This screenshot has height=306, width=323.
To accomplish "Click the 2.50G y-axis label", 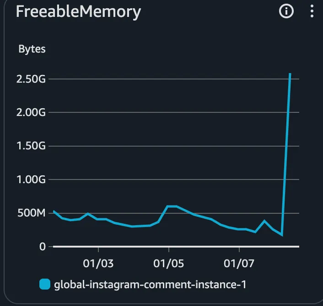I will [31, 79].
